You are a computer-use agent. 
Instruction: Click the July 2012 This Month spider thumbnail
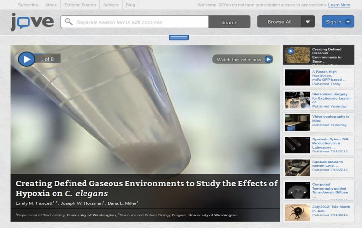(x=297, y=212)
